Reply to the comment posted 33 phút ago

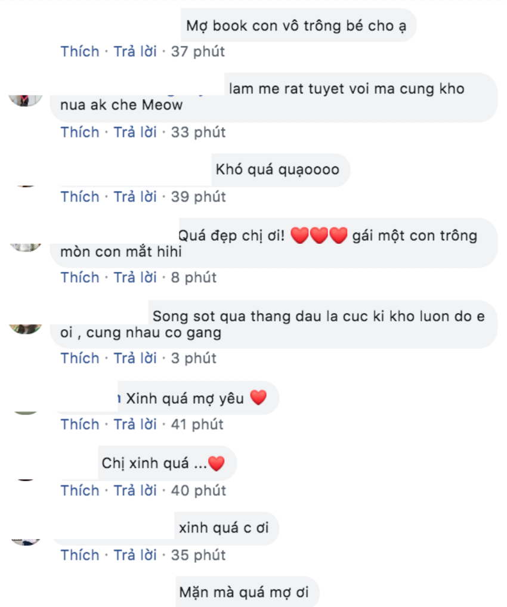click(x=135, y=132)
